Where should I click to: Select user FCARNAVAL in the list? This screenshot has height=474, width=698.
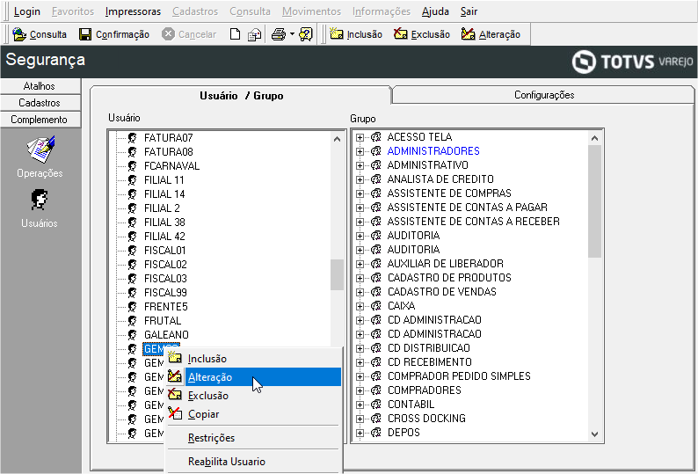171,165
